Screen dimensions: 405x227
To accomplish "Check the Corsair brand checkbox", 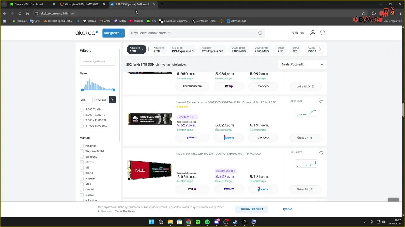I will [82, 195].
